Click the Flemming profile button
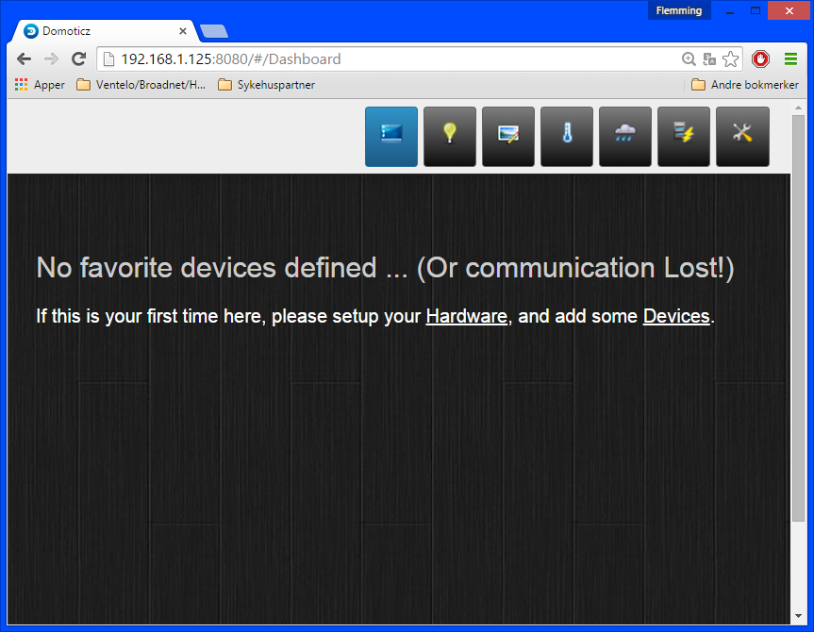The width and height of the screenshot is (814, 632). click(x=679, y=10)
